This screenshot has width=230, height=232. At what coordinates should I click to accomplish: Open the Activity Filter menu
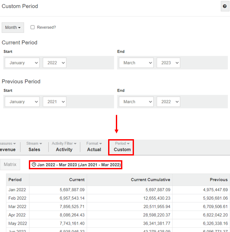64,147
